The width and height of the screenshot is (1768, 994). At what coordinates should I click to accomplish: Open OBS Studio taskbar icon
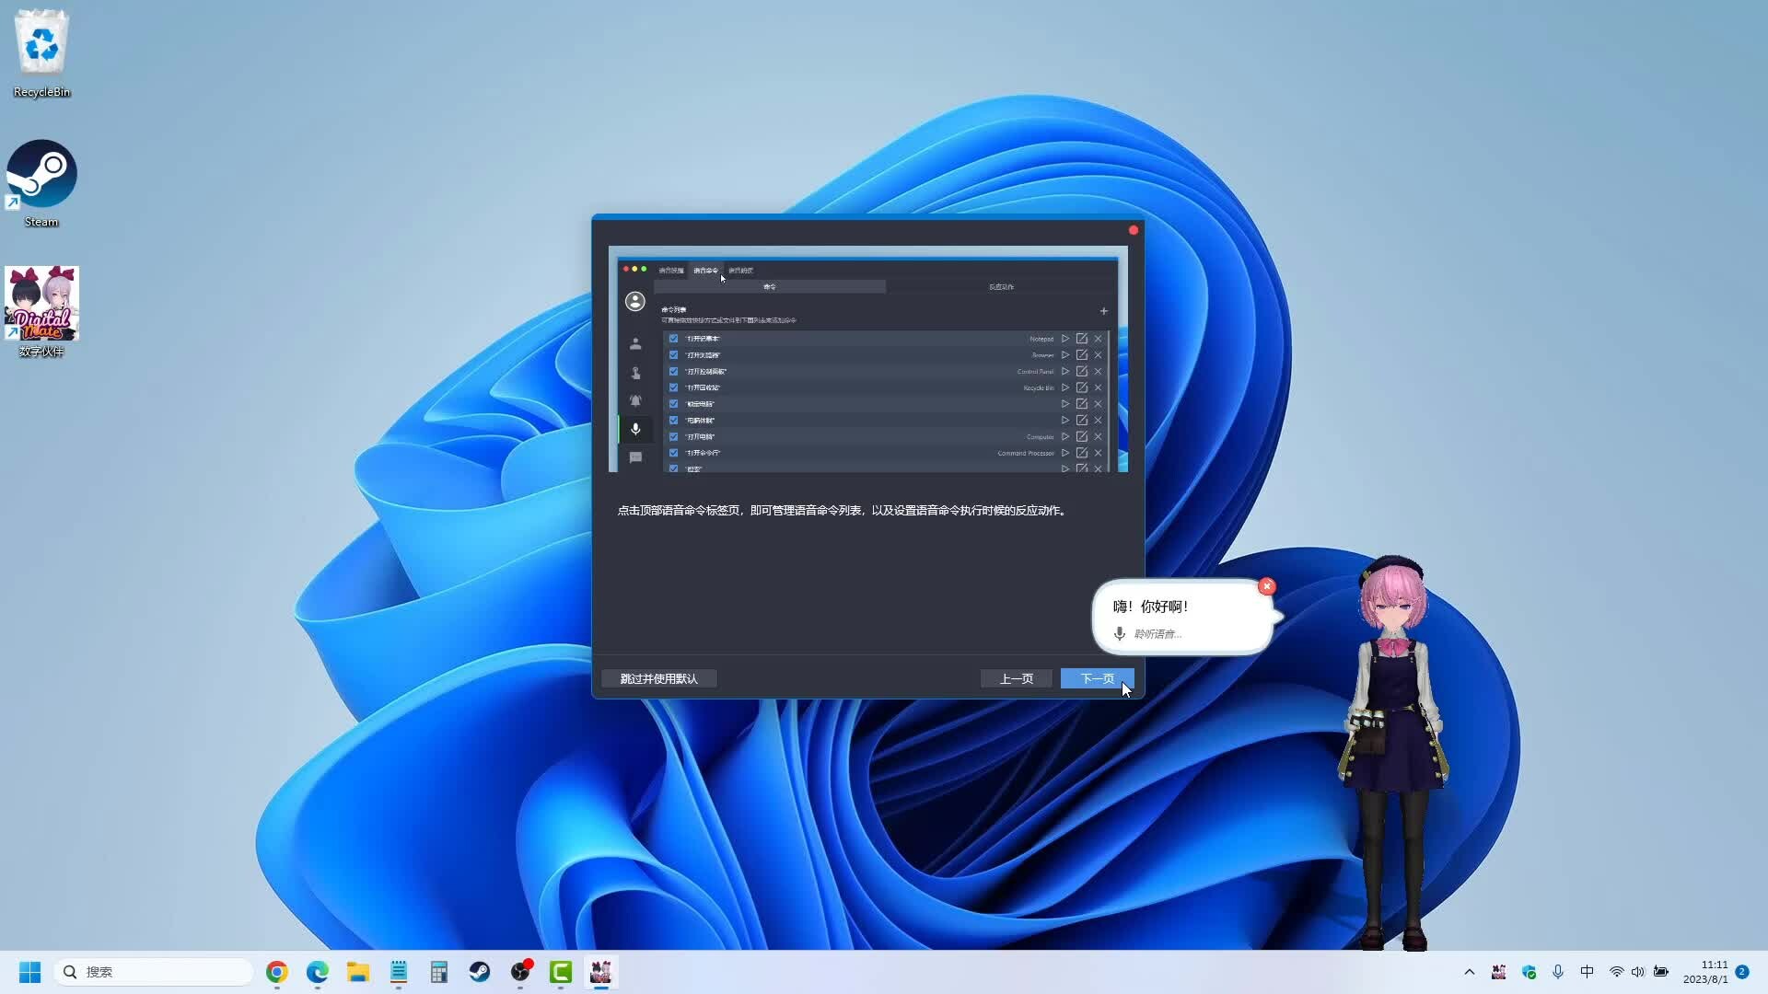(x=520, y=972)
